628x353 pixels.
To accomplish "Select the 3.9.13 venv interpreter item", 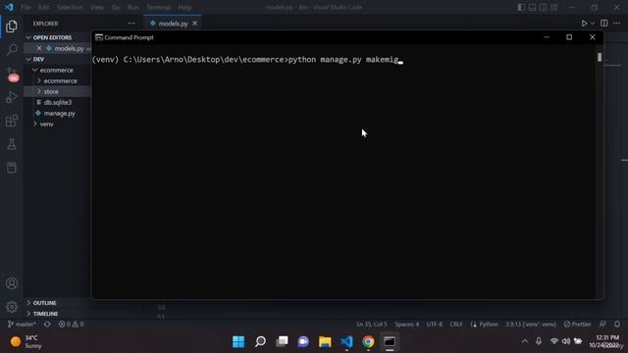I will [x=531, y=325].
